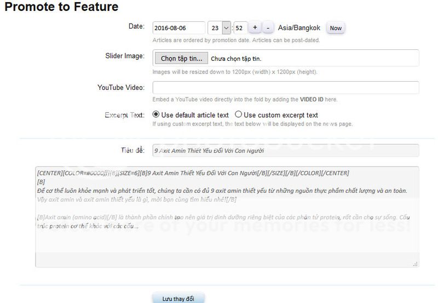This screenshot has width=438, height=303.
Task: Set the date to now with Now button
Action: [x=336, y=28]
